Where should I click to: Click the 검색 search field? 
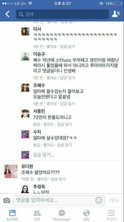coord(62,14)
